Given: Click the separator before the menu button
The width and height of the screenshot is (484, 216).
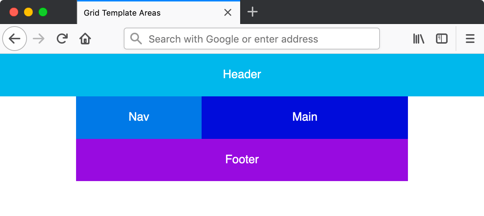Looking at the screenshot, I should (456, 39).
